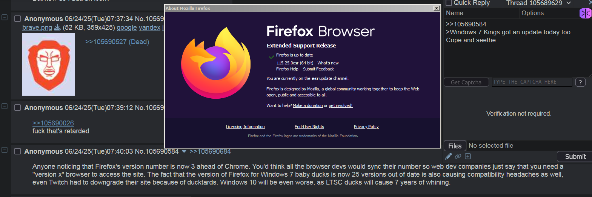
Task: Click the 'fuck that's retarded' post text
Action: coord(61,131)
